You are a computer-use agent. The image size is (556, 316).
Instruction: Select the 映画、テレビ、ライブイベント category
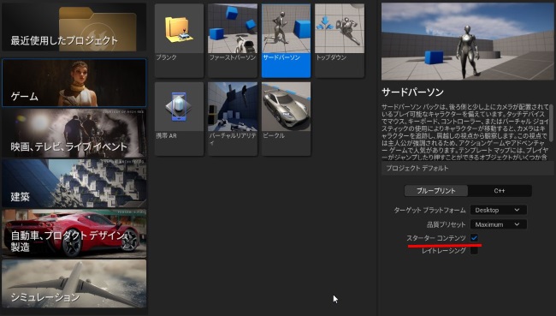tap(74, 133)
